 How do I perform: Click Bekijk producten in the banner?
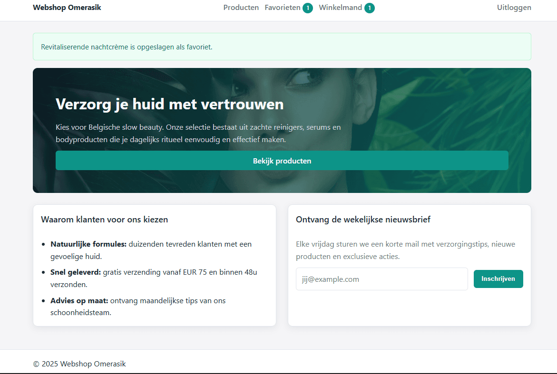pyautogui.click(x=282, y=161)
